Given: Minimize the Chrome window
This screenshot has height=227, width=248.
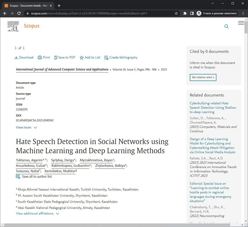Looking at the screenshot, I should click(x=223, y=3).
